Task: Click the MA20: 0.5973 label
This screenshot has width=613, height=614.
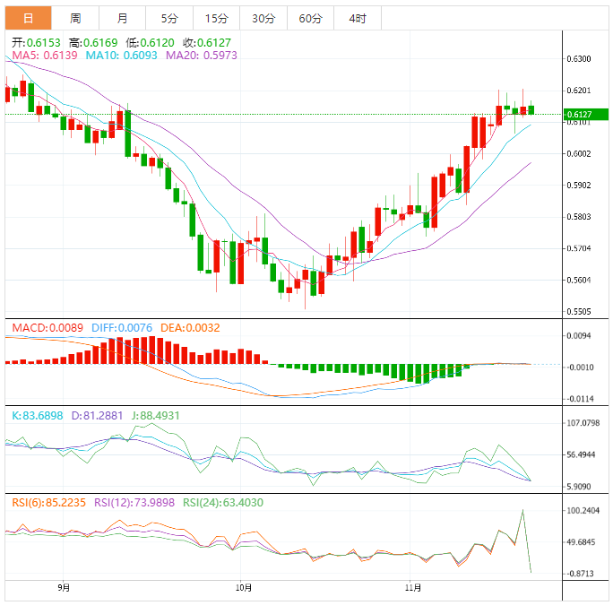Action: [x=202, y=56]
